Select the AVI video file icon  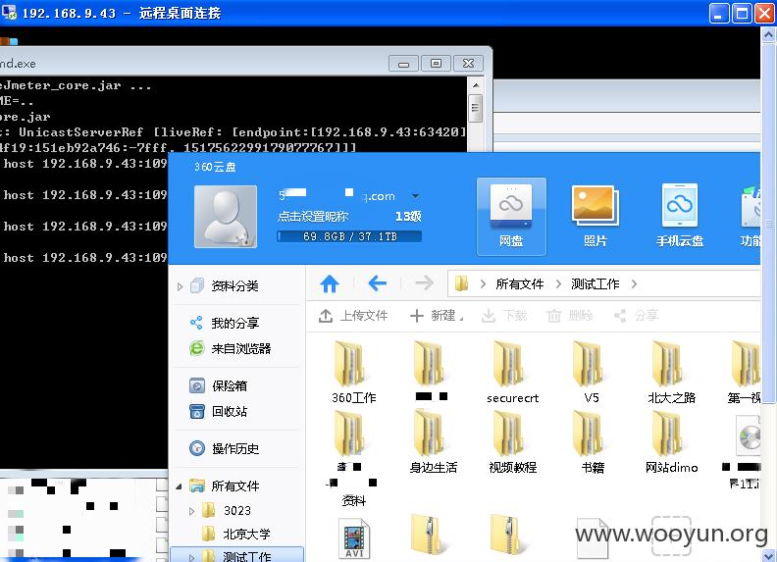pos(354,538)
